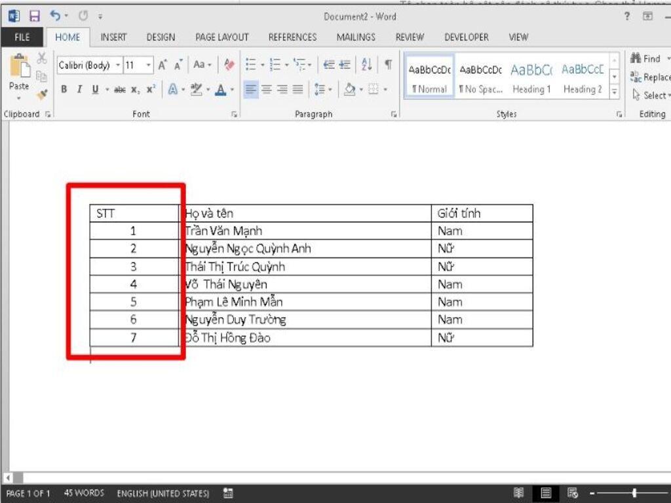Toggle Italic formatting
671x503 pixels.
pyautogui.click(x=78, y=90)
